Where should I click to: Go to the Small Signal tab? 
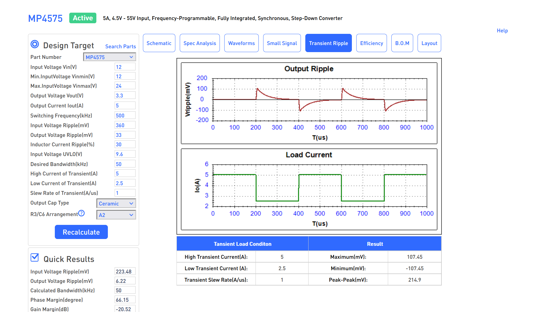pyautogui.click(x=282, y=43)
